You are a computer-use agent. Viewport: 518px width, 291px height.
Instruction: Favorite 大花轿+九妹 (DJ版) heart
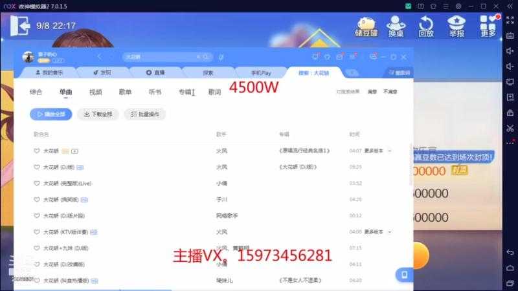coord(37,248)
